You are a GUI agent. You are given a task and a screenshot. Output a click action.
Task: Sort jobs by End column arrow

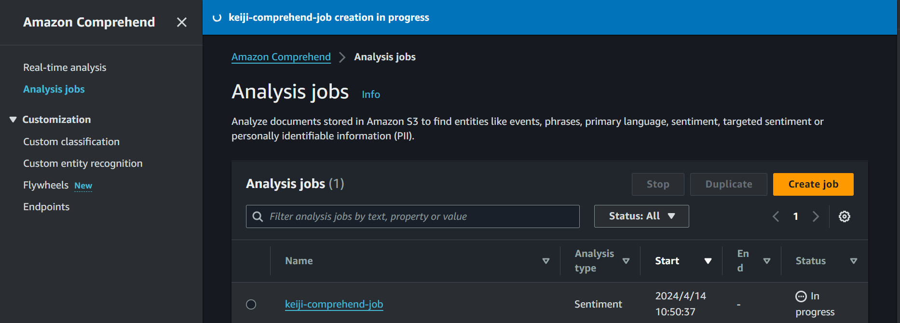click(x=766, y=261)
